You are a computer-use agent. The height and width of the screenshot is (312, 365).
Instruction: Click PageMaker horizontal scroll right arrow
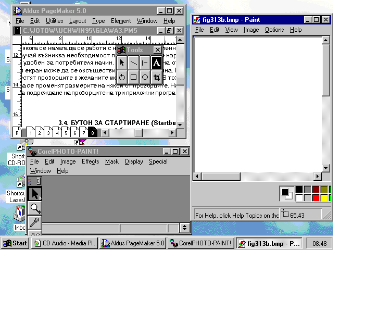click(172, 133)
